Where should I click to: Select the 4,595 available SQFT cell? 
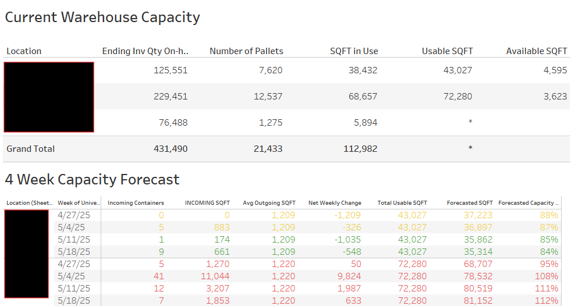tap(555, 70)
